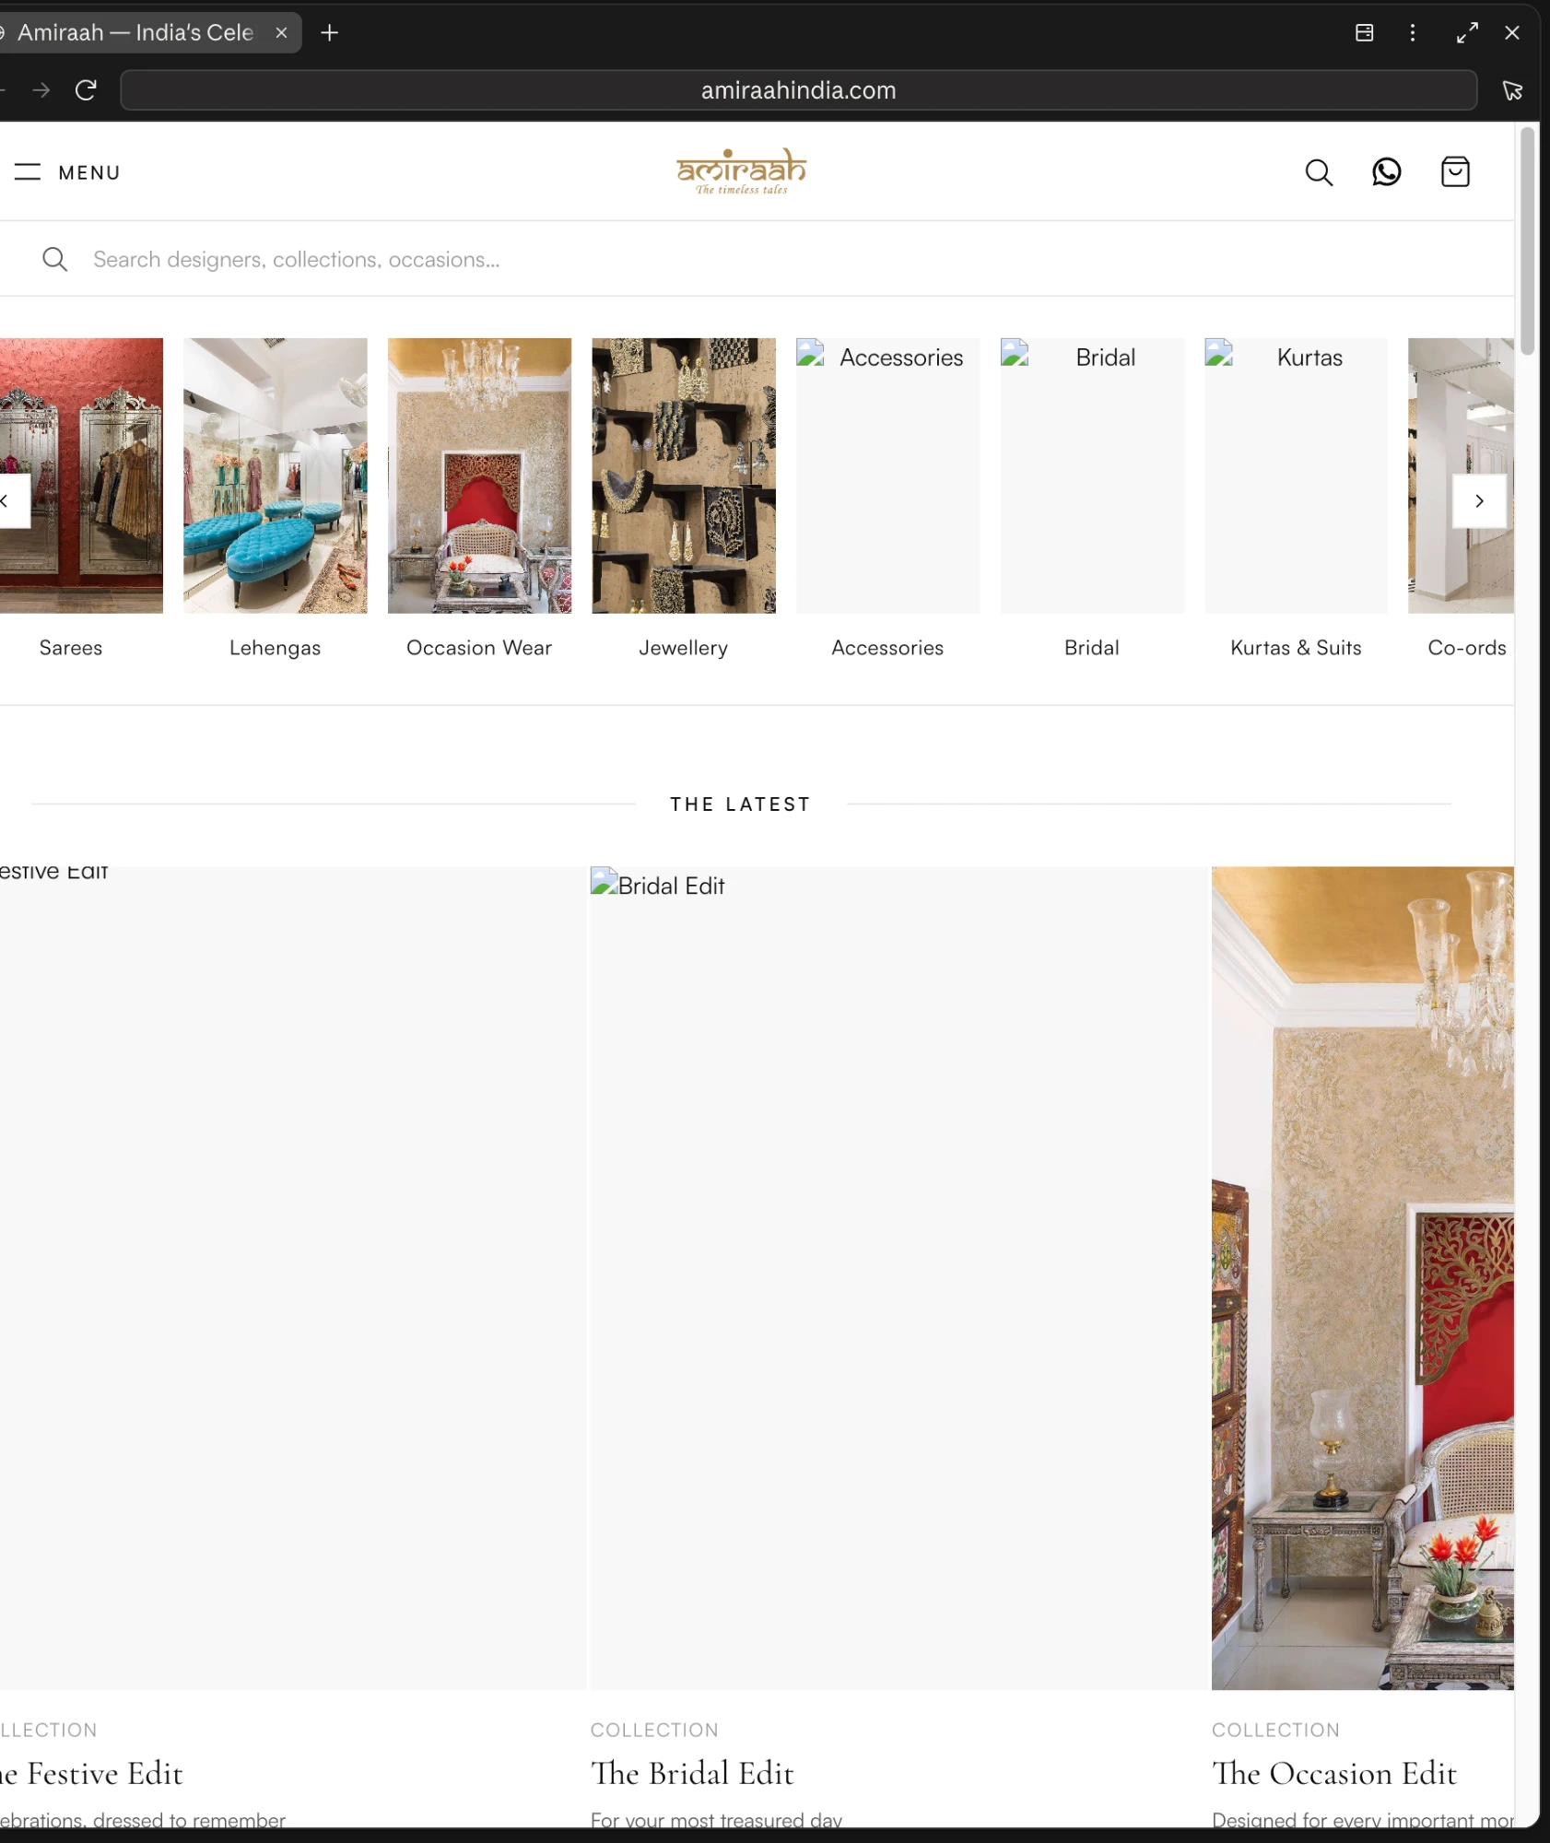Open the Jewellery category image
This screenshot has width=1550, height=1843.
coord(683,475)
